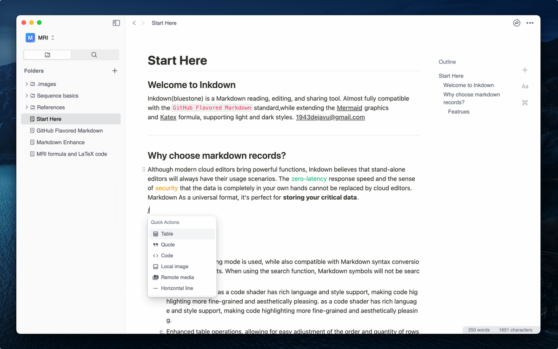Jump to Featrues in the outline
The width and height of the screenshot is (558, 349).
coord(458,112)
